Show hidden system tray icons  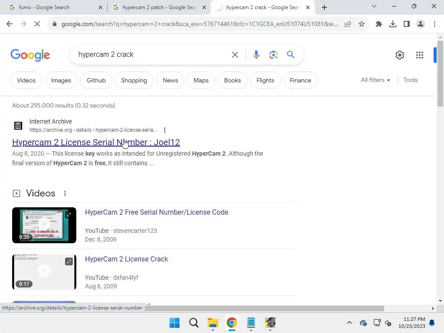tap(349, 323)
